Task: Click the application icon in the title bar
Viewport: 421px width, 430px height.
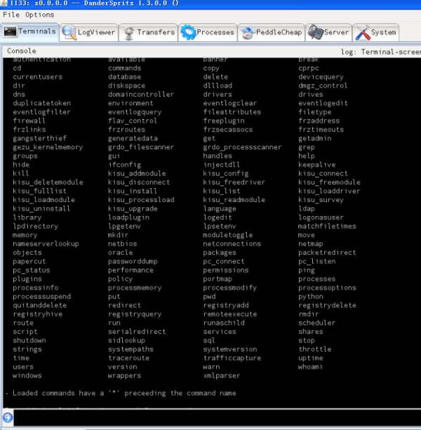Action: click(x=6, y=4)
